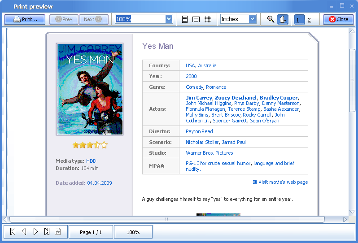Click the horizontal scrollbar right arrow
This screenshot has height=243, width=358.
345,220
